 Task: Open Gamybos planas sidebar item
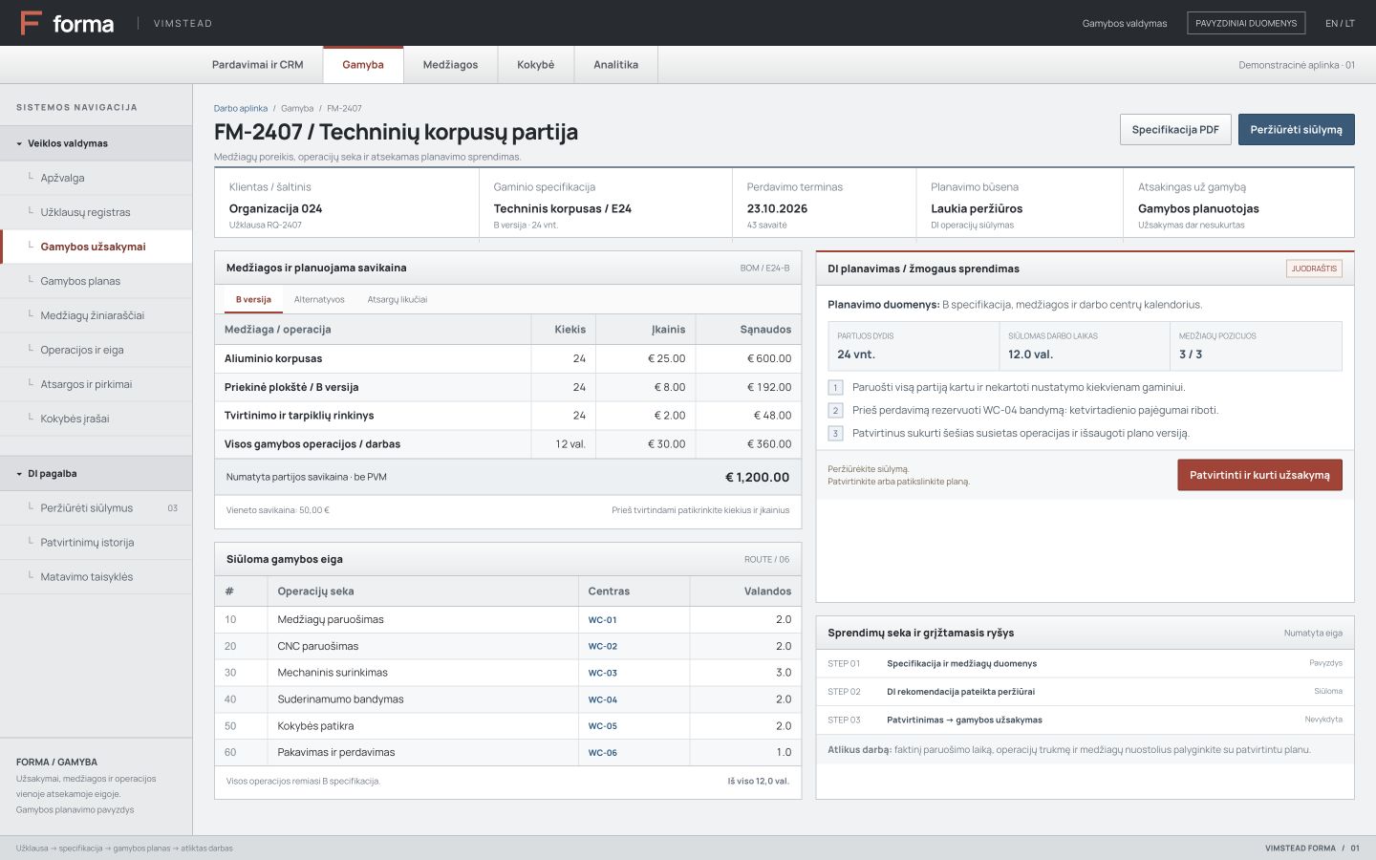(x=96, y=281)
